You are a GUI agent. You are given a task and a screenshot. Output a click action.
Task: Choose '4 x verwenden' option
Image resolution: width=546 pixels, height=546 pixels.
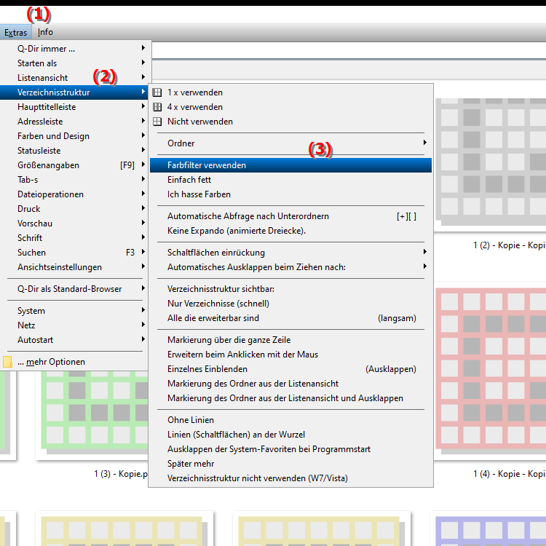pos(290,107)
